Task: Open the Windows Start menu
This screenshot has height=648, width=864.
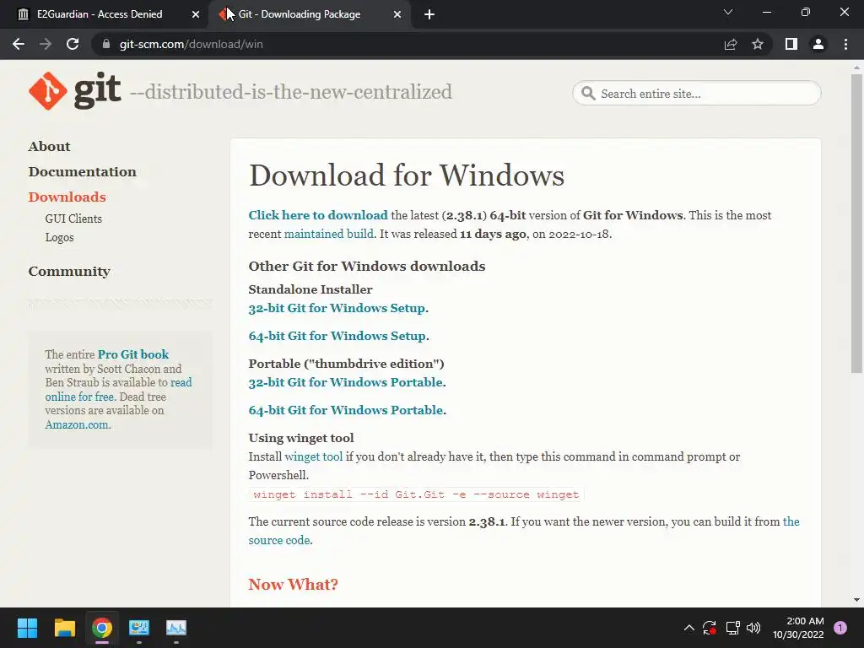Action: click(x=27, y=628)
